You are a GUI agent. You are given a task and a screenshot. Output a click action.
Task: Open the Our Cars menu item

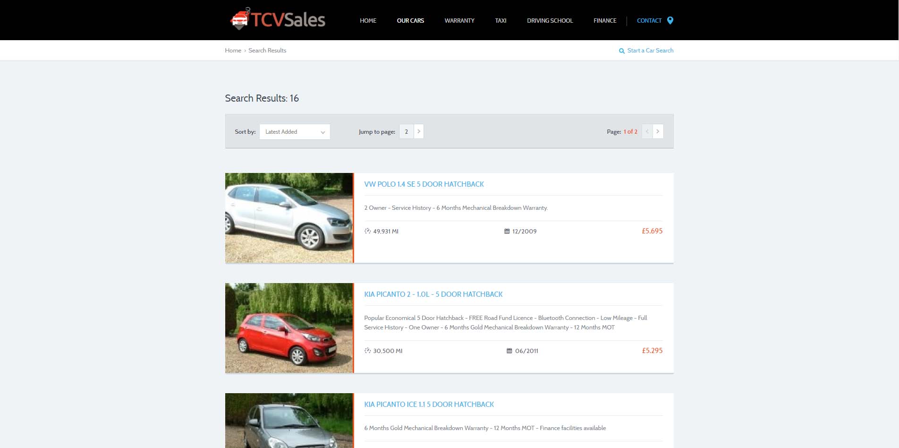click(x=410, y=21)
